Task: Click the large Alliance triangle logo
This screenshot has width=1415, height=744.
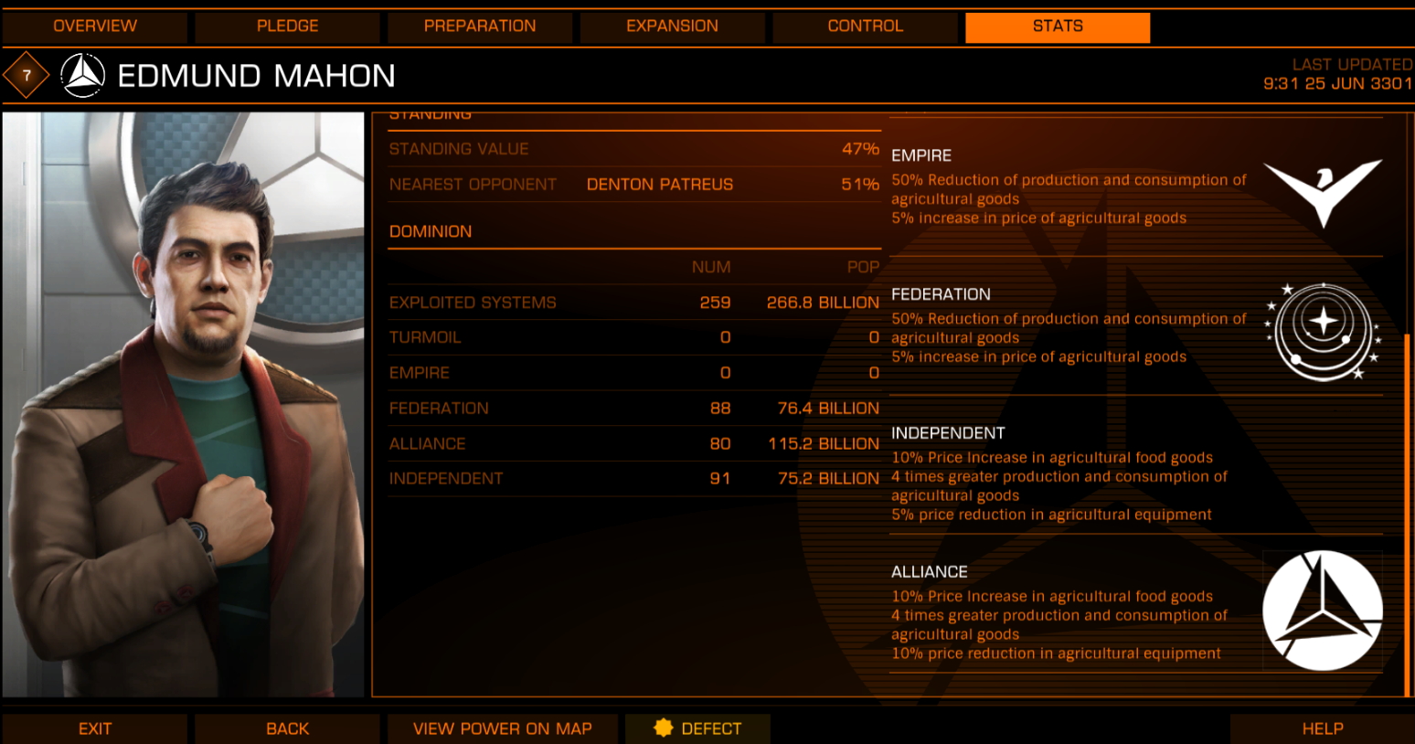Action: click(1323, 610)
